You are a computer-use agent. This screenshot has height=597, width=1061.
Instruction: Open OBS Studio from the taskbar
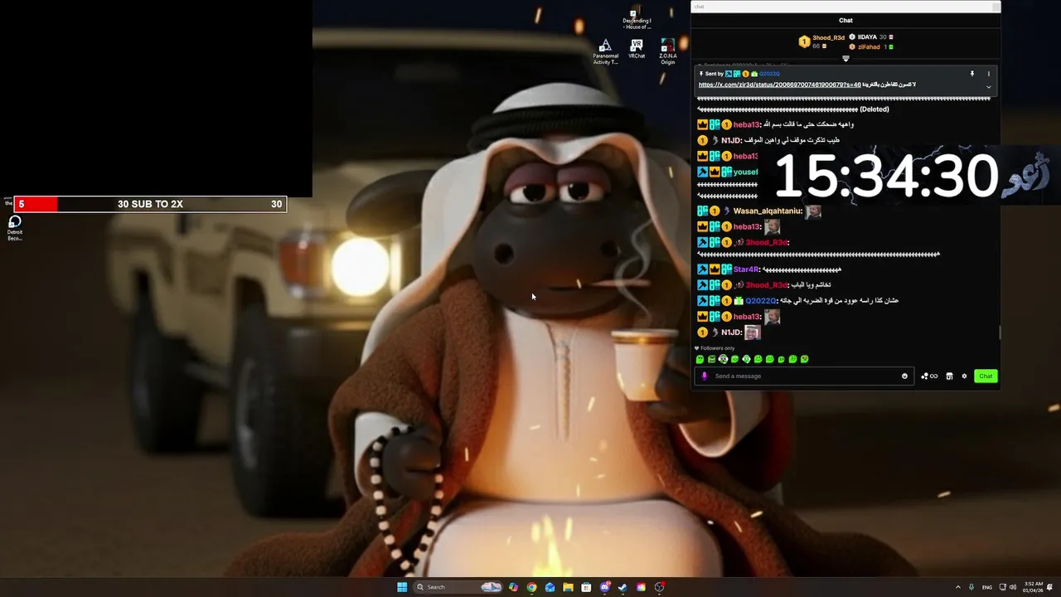pyautogui.click(x=660, y=587)
